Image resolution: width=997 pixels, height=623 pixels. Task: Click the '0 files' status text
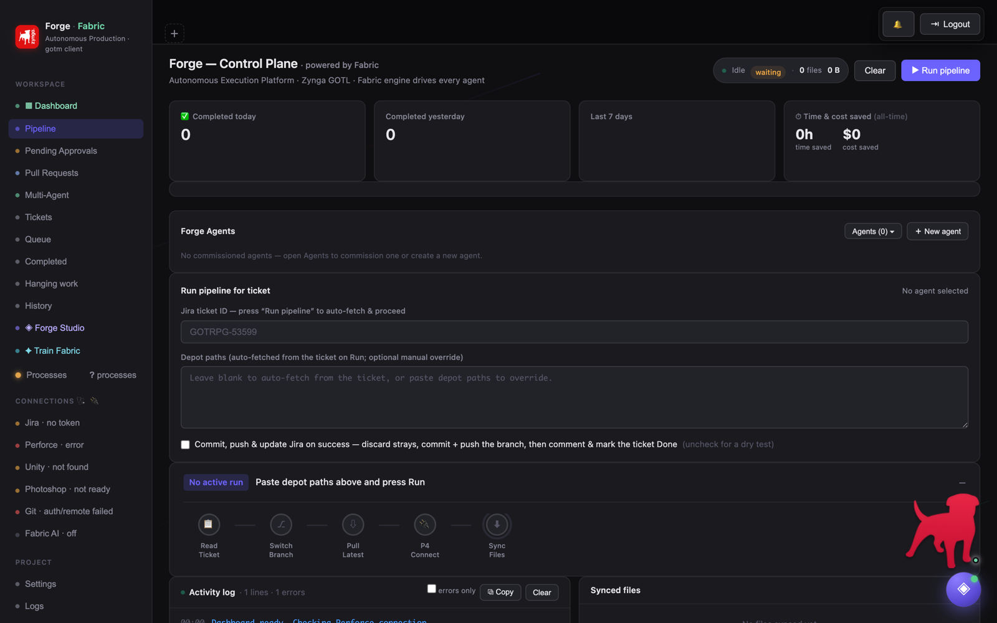[x=811, y=70]
